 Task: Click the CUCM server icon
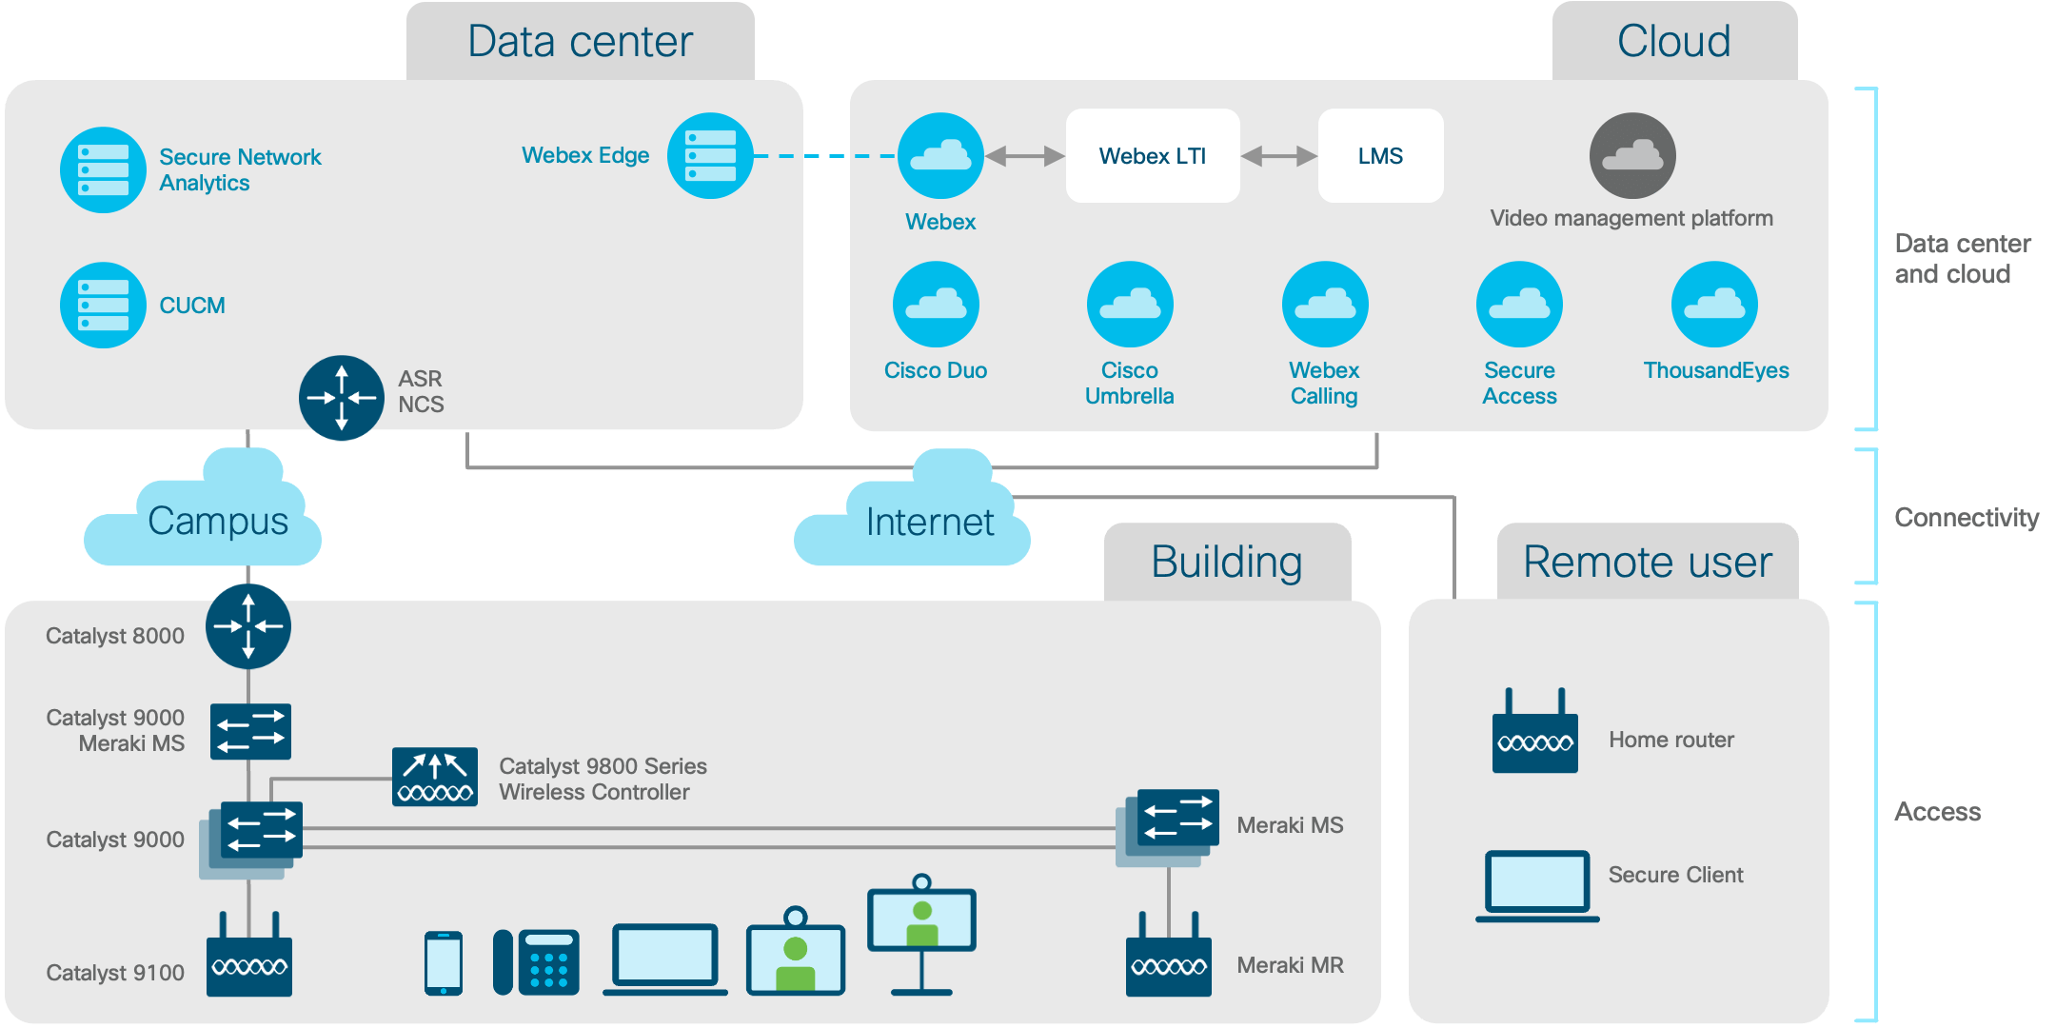click(103, 305)
